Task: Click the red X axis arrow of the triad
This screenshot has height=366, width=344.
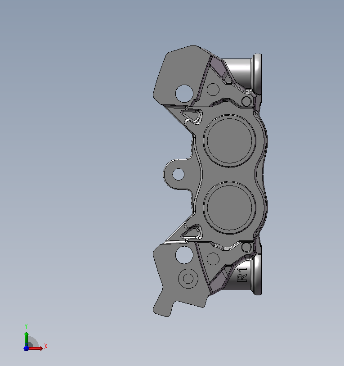Action: [35, 348]
